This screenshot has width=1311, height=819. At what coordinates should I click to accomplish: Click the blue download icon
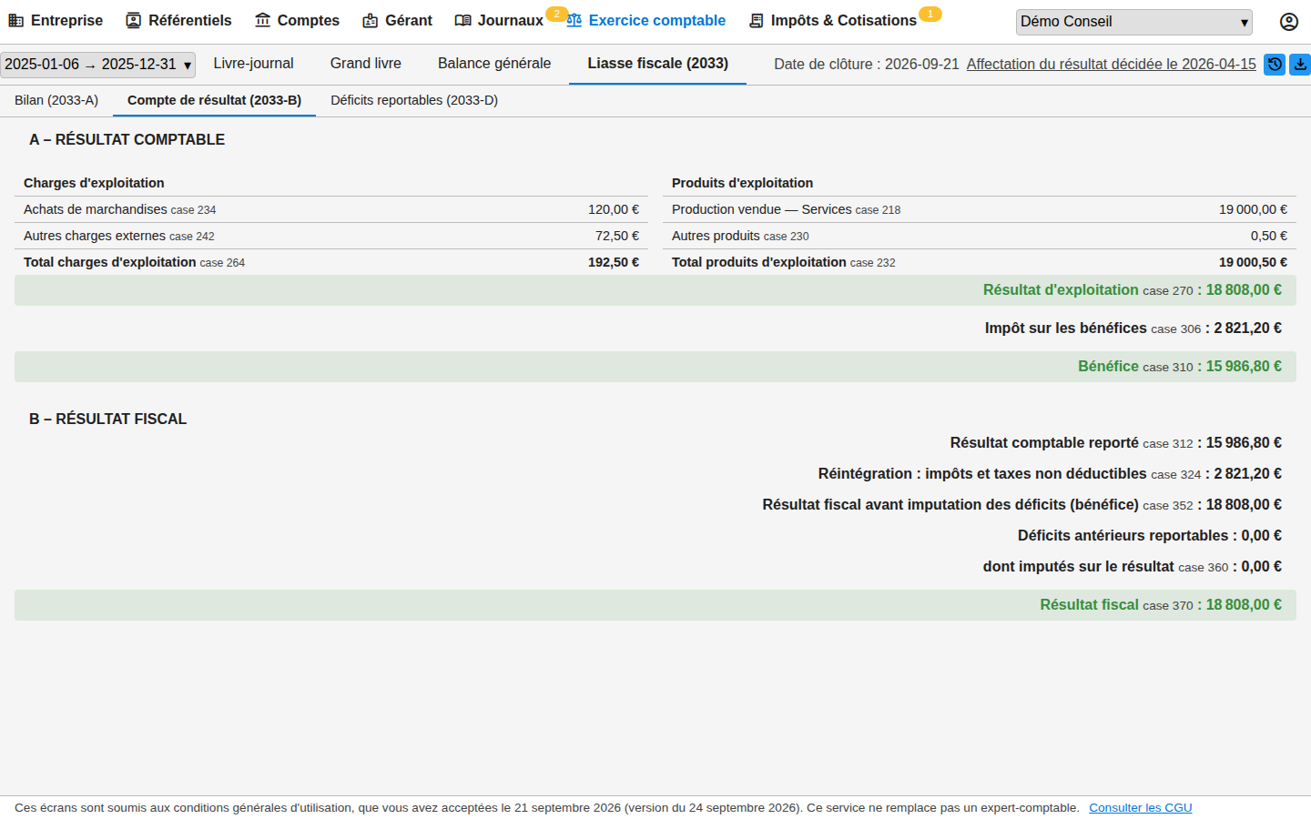click(x=1300, y=65)
